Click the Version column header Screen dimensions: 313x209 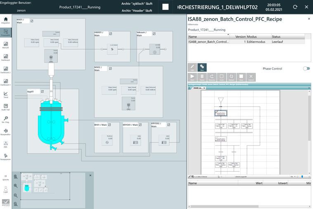click(238, 36)
